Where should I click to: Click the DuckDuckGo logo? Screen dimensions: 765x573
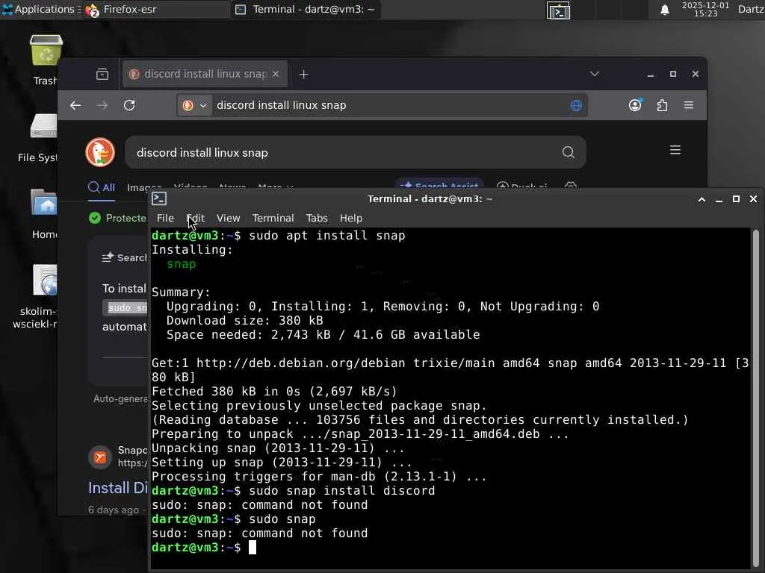(100, 152)
